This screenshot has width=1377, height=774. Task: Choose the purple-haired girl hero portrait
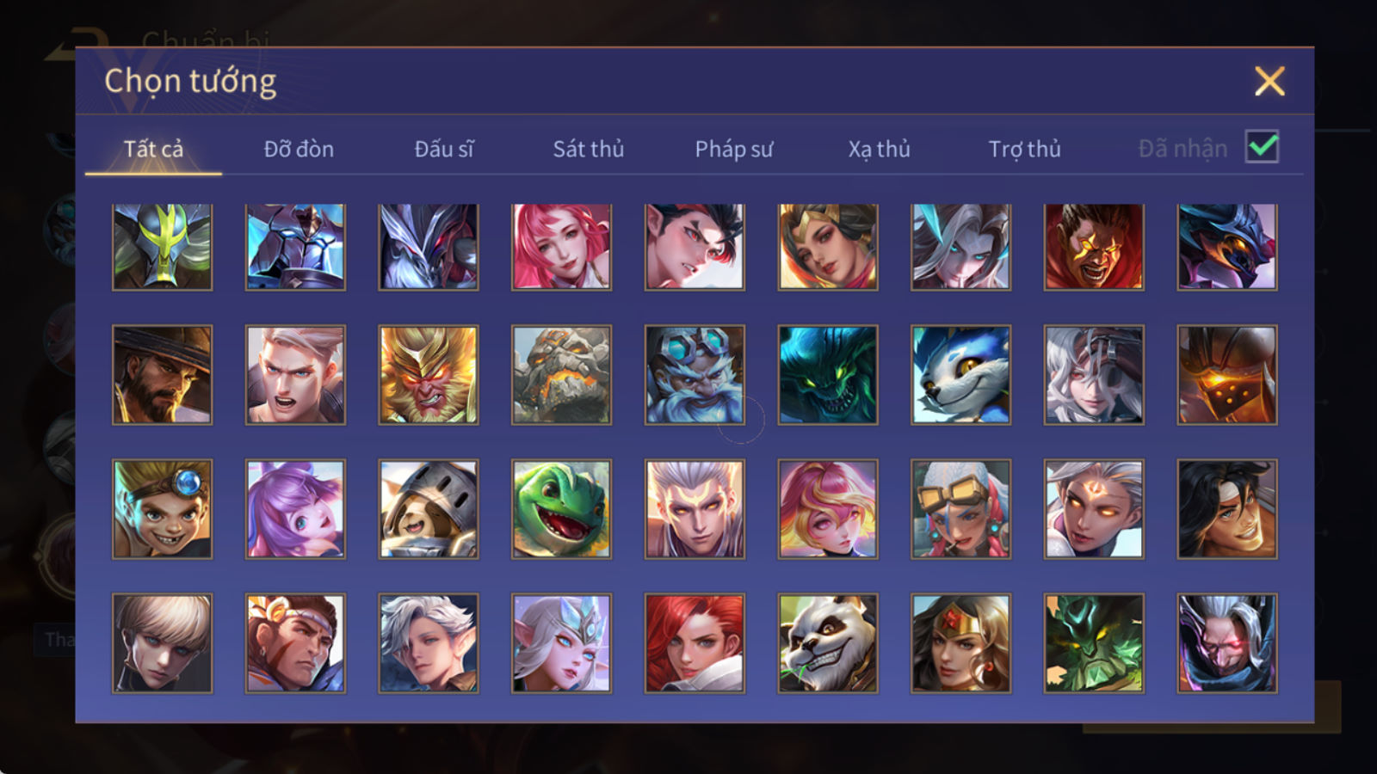coord(295,509)
